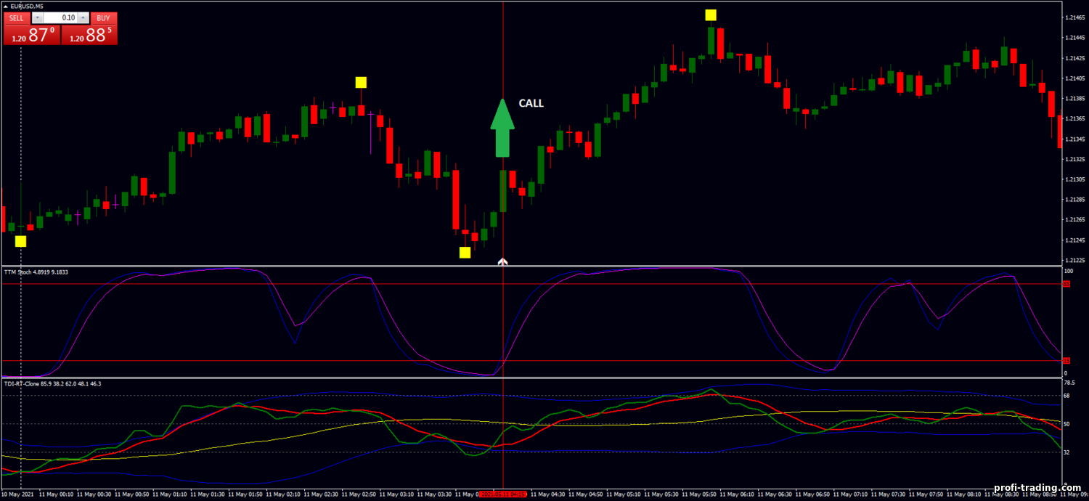This screenshot has height=501, width=1089.
Task: Collapse one-click panel via EURUSD,M5 triangle
Action: tap(6, 6)
